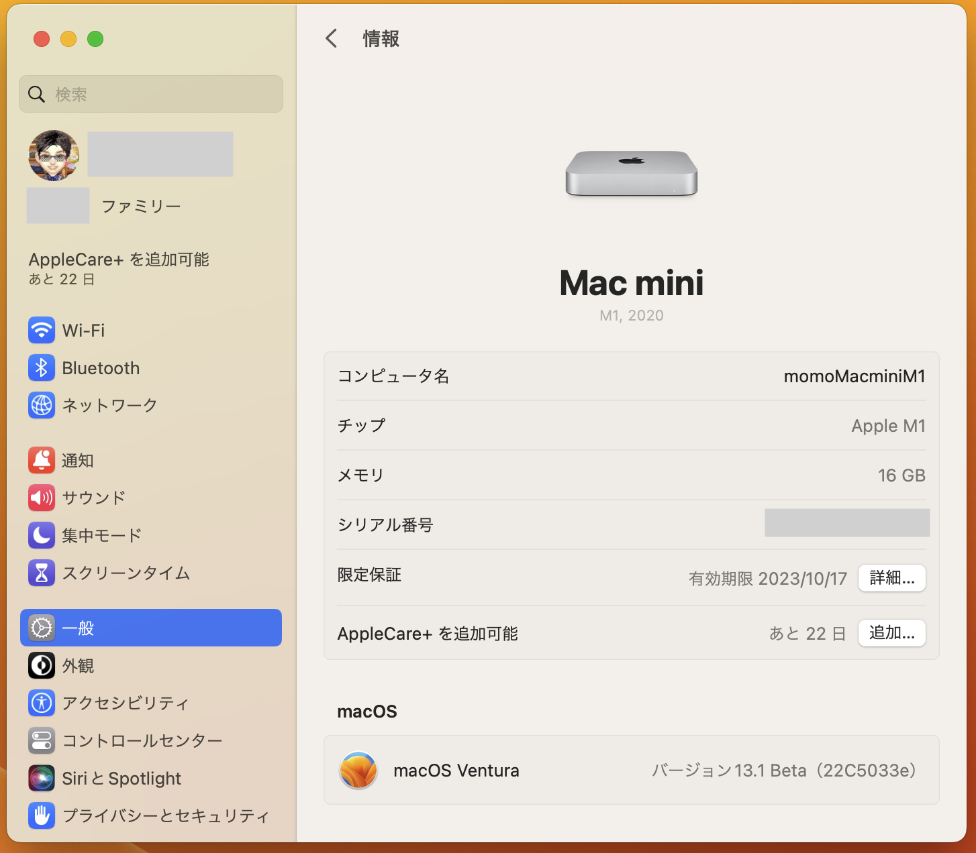Click the プライバシーとセキュリティ hand icon
Viewport: 976px width, 853px height.
42,815
